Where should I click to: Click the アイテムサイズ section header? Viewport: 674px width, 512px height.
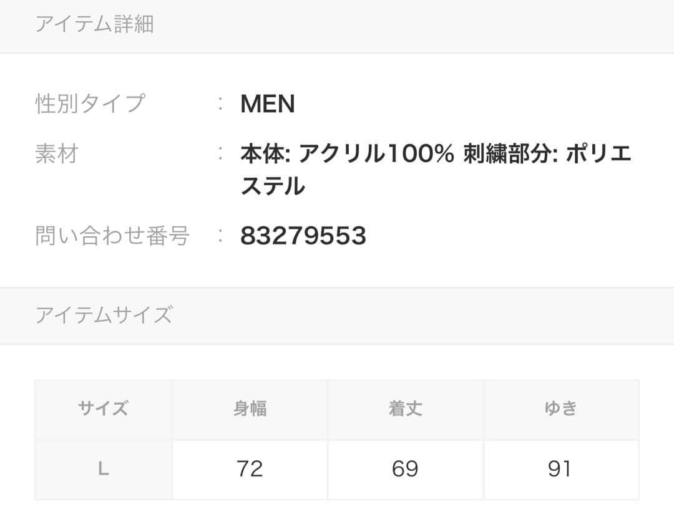(x=104, y=315)
